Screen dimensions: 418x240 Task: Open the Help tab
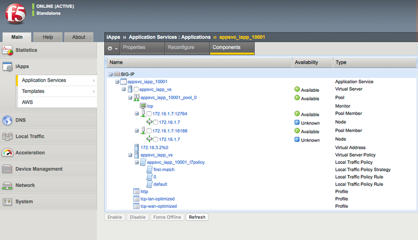click(48, 37)
